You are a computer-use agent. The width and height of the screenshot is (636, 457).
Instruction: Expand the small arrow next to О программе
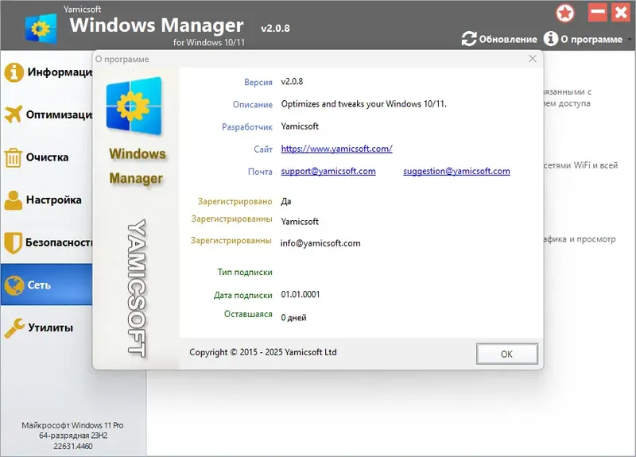coord(629,40)
